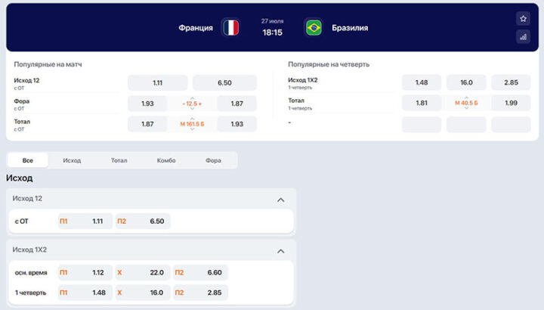Add match to favorites with star icon
The width and height of the screenshot is (544, 310).
click(x=523, y=19)
